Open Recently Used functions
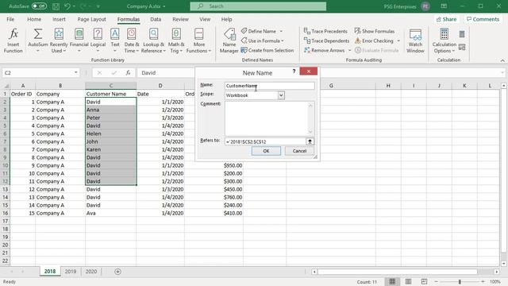Image resolution: width=508 pixels, height=286 pixels. [59, 41]
